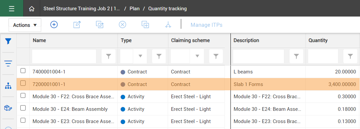Open the blue filter funnel in sidebar
This screenshot has height=129, width=360.
click(8, 41)
